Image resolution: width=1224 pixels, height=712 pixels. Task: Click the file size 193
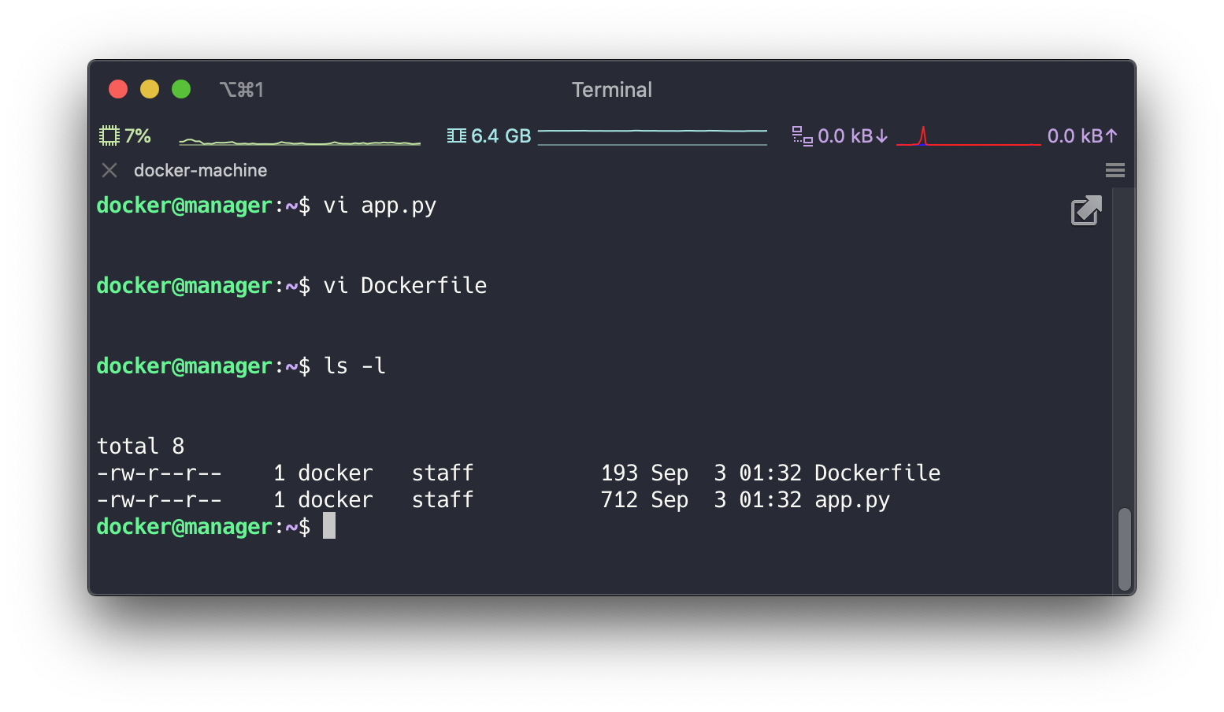click(619, 473)
